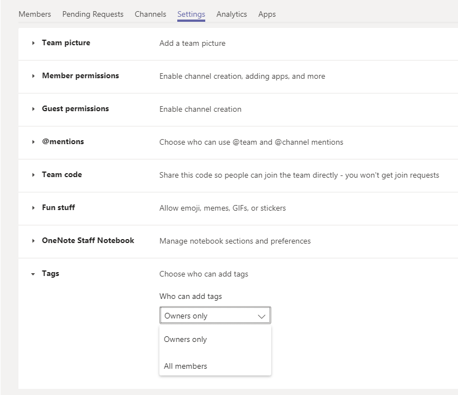Expand the Team code section arrow

click(34, 175)
